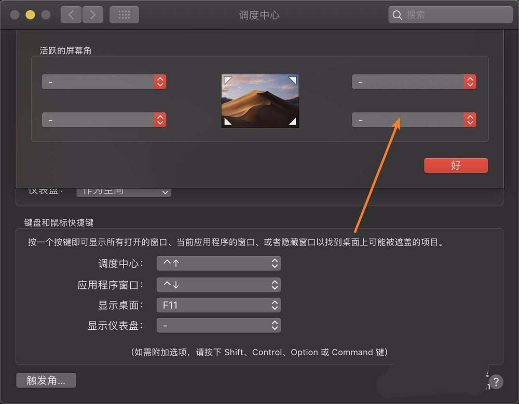The image size is (519, 404).
Task: Click the forward navigation arrow
Action: pyautogui.click(x=93, y=15)
